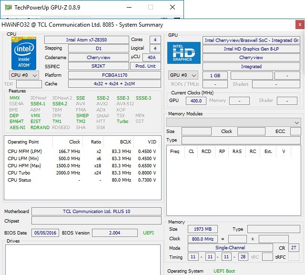Viewport: 305px width, 275px height.
Task: Minimize the TechPowerUp GPU-Z window
Action: pyautogui.click(x=129, y=8)
